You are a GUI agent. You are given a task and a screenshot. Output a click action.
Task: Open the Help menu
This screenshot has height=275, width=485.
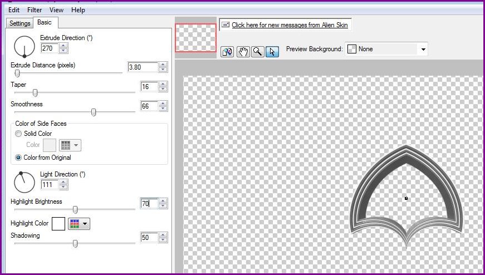pyautogui.click(x=79, y=10)
